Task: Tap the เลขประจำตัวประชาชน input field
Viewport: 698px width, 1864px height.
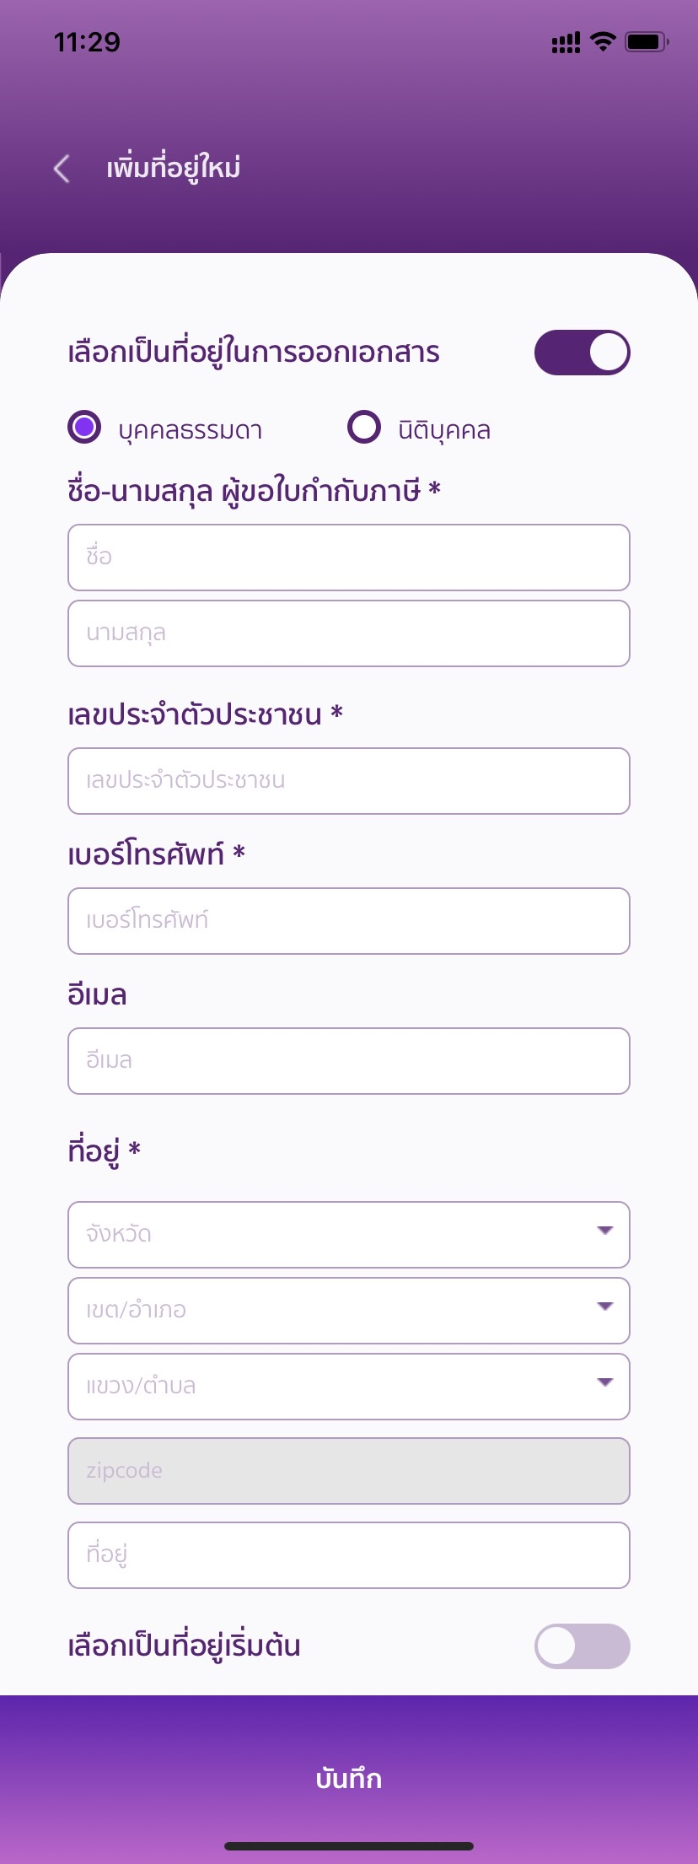Action: click(x=349, y=781)
